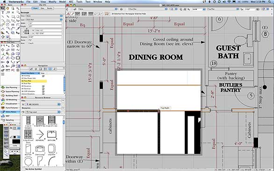Open the Modify menu
This screenshot has width=274, height=171.
point(52,2)
